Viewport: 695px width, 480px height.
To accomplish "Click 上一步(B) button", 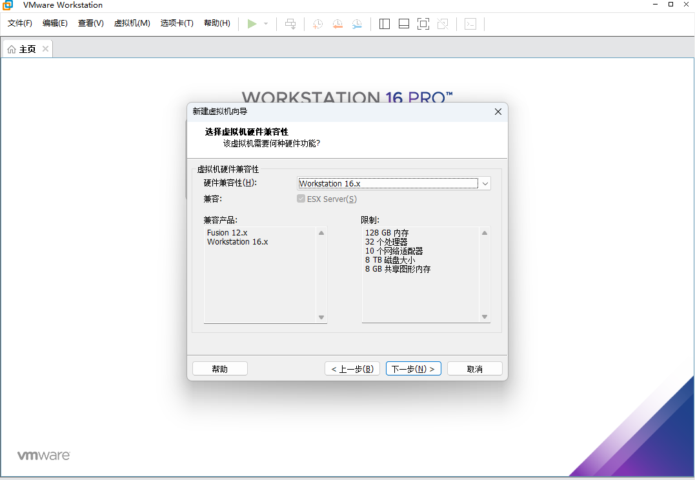I will (x=352, y=369).
